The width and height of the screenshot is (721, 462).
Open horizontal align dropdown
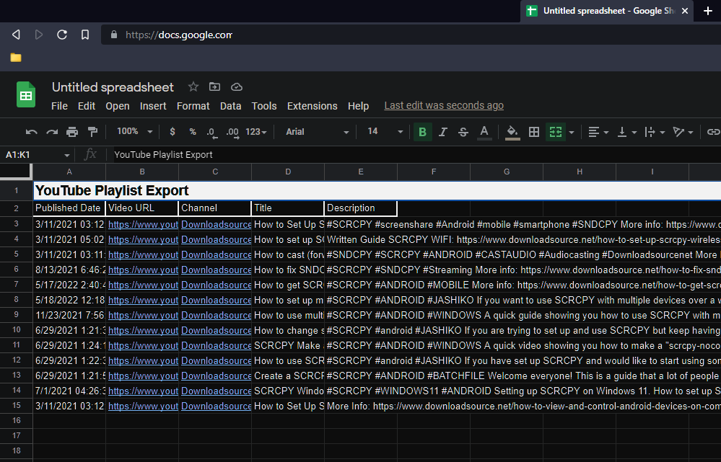tap(598, 133)
